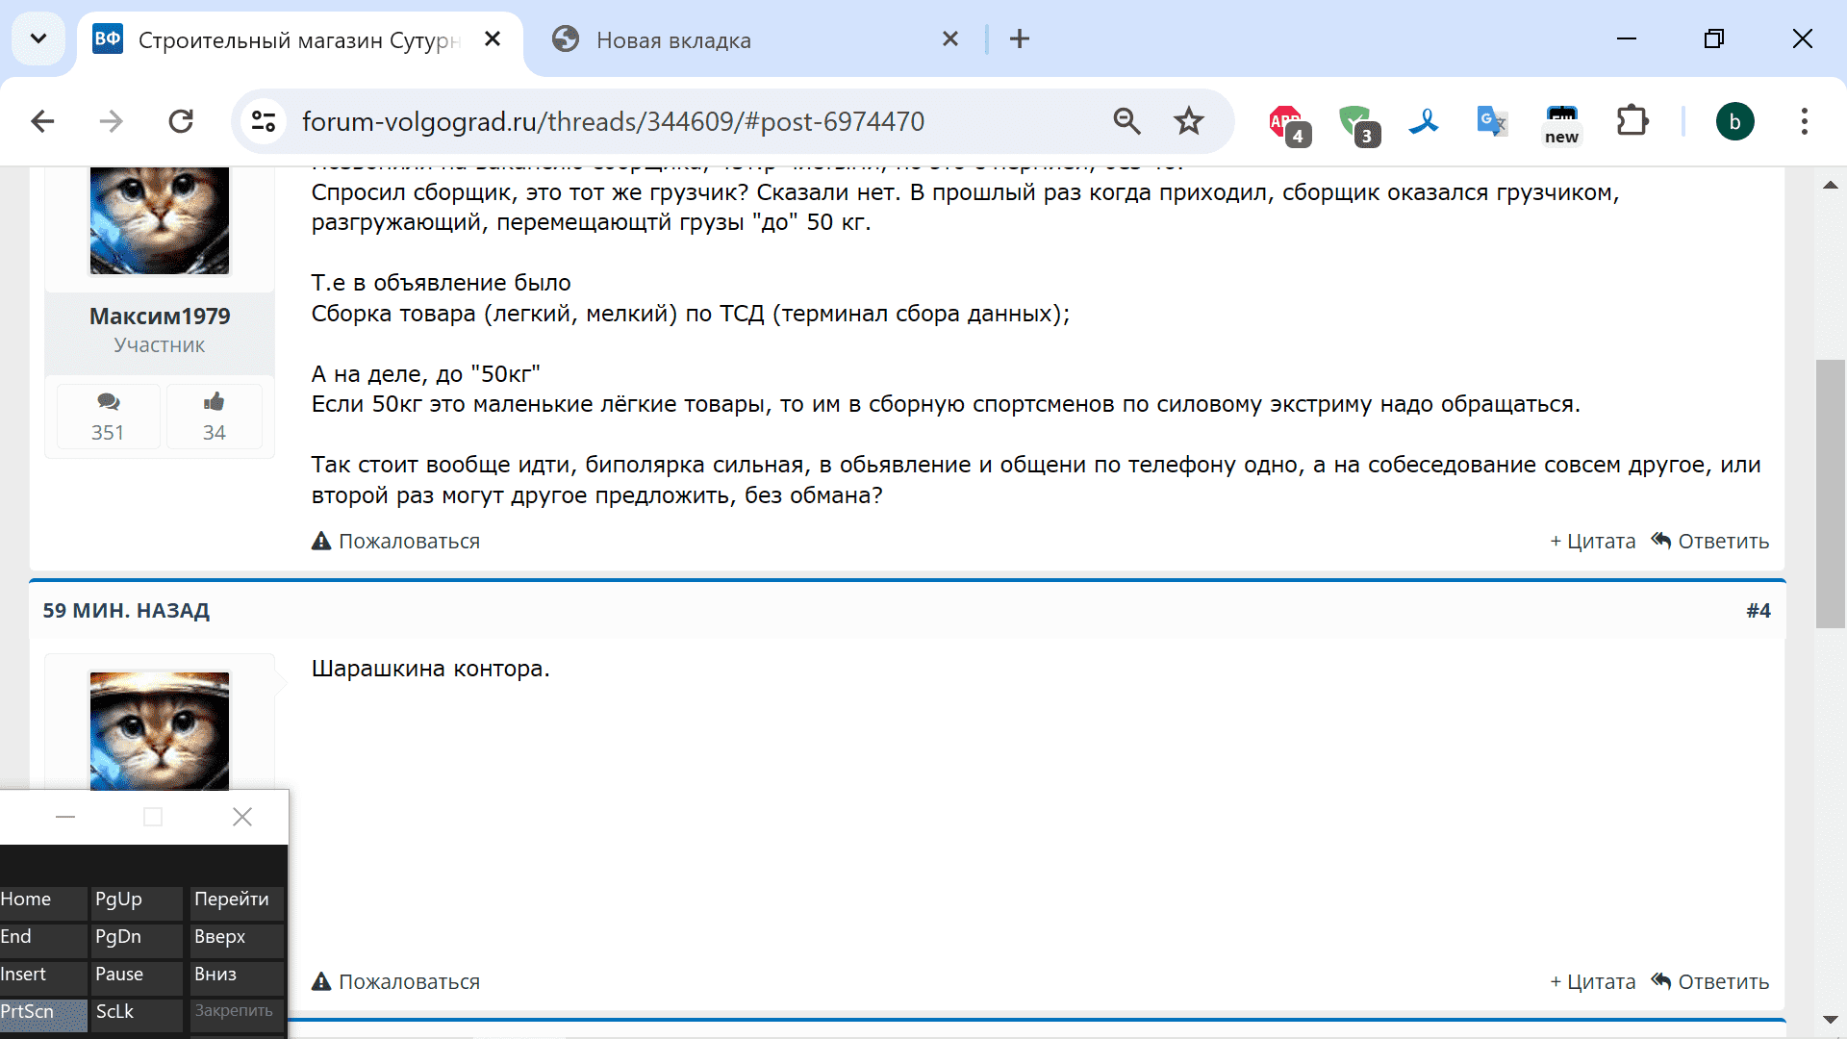1847x1039 pixels.
Task: Toggle the Insert key on on-screen keyboard
Action: pos(40,975)
